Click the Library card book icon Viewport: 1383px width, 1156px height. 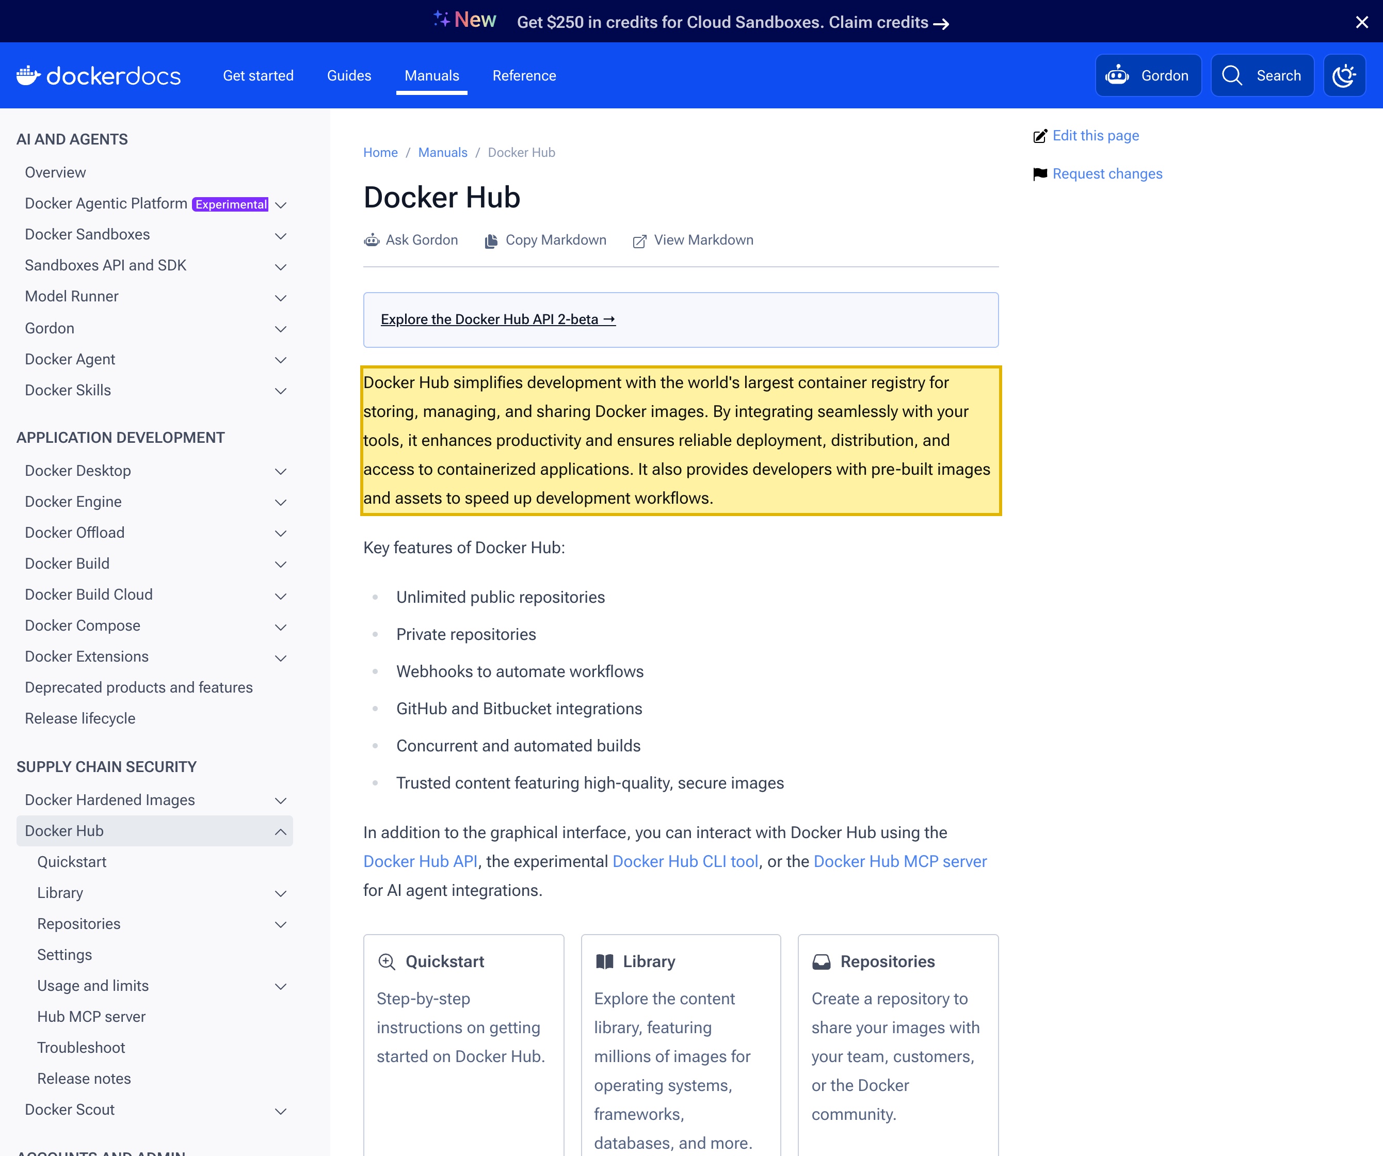[604, 961]
